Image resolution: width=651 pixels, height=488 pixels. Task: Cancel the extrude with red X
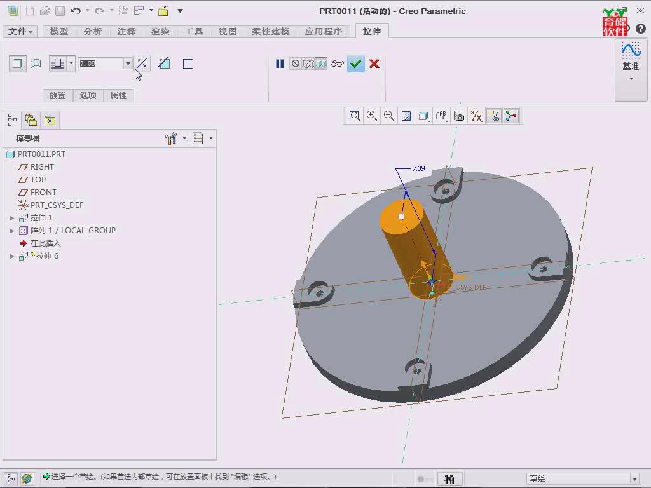tap(374, 64)
